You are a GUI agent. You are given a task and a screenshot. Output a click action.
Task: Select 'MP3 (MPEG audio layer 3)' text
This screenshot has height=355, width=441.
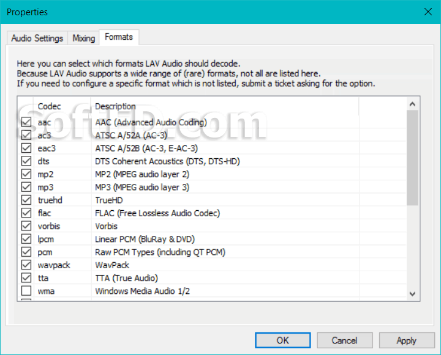(x=142, y=187)
